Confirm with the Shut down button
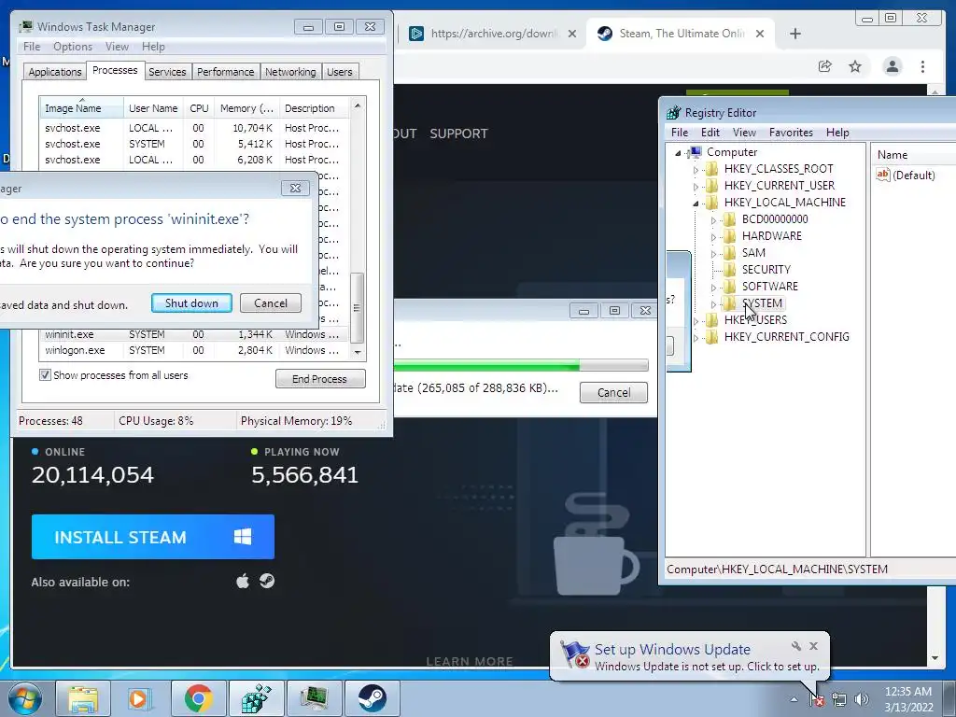956x717 pixels. click(191, 303)
